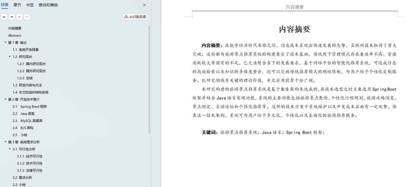The height and width of the screenshot is (187, 416).
Task: Collapse the 第1章 绪论 section
Action: (x=5, y=42)
